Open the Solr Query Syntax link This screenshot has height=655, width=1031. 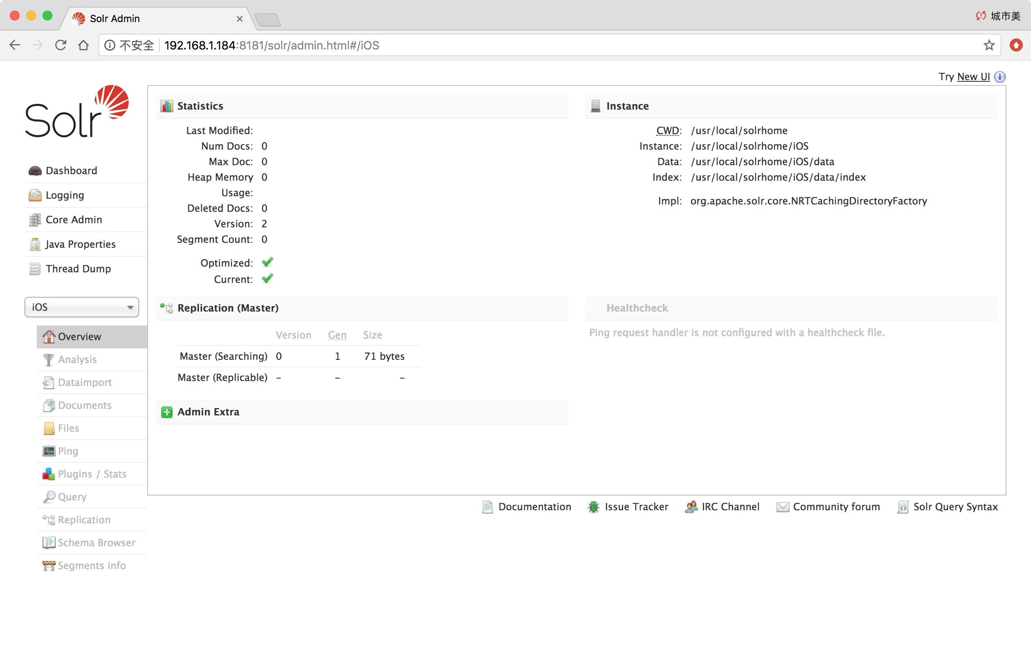point(956,507)
